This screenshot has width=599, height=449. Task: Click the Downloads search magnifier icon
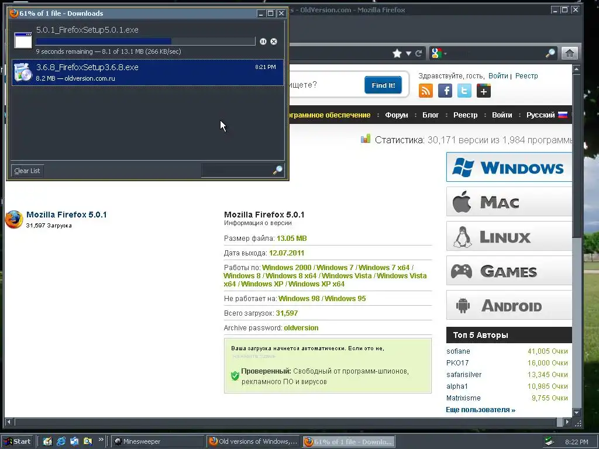tap(278, 170)
